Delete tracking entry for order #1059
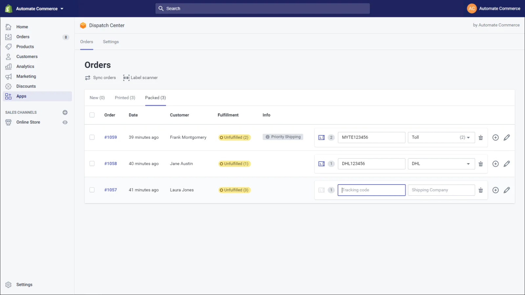Image resolution: width=525 pixels, height=295 pixels. coord(480,138)
